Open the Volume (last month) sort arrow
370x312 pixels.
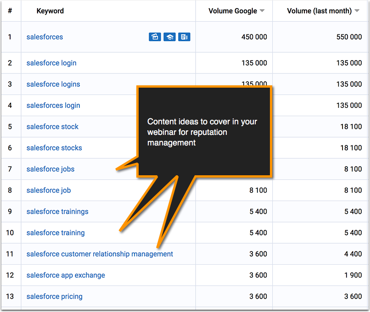(x=357, y=11)
